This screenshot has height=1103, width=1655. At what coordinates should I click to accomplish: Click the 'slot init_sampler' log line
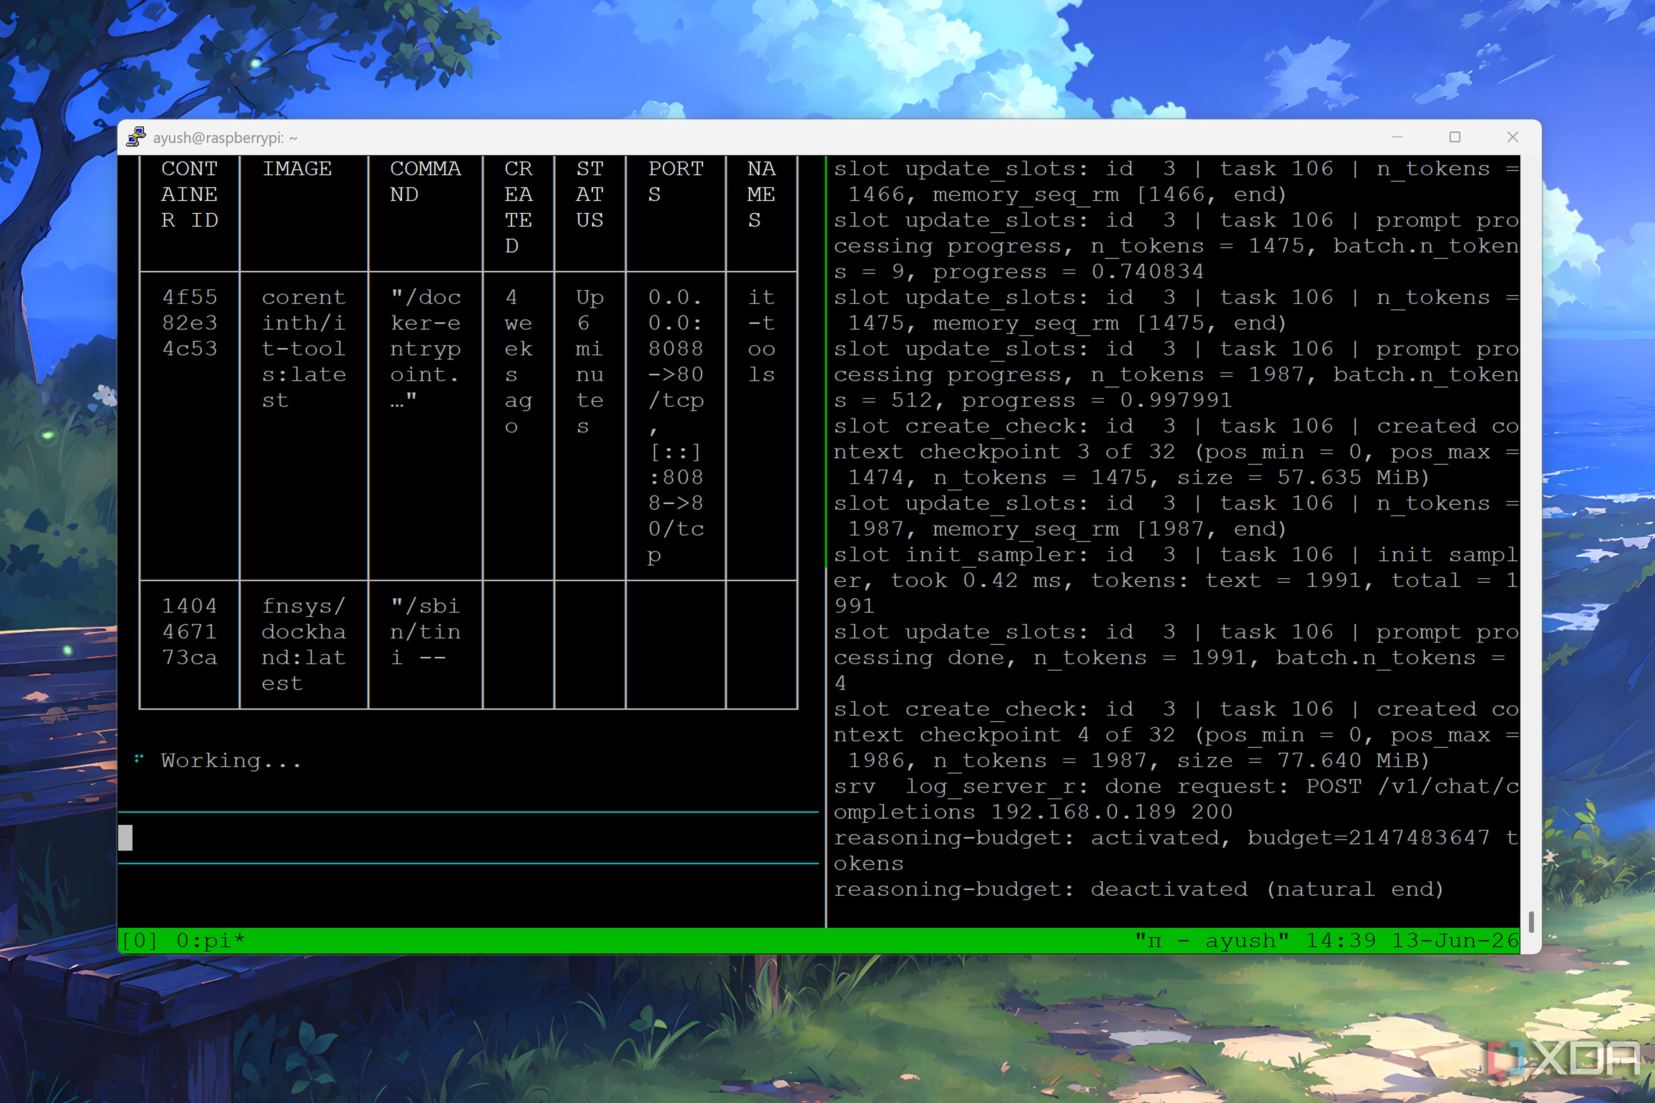click(x=1176, y=580)
